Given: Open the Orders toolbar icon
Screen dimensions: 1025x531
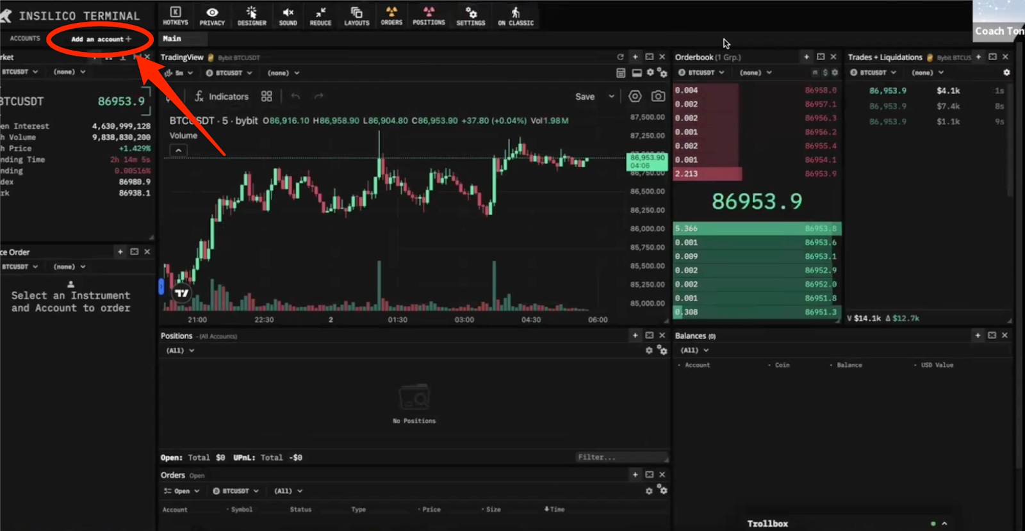Looking at the screenshot, I should [391, 16].
